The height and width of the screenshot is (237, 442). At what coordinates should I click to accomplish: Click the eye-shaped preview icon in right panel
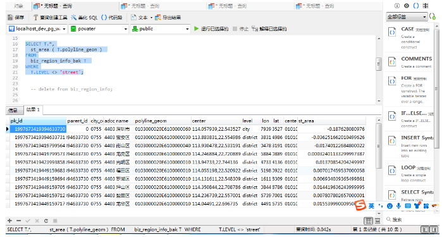pyautogui.click(x=406, y=6)
